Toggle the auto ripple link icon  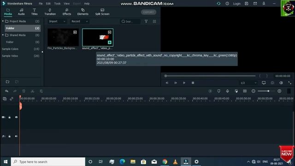[x=12, y=99]
